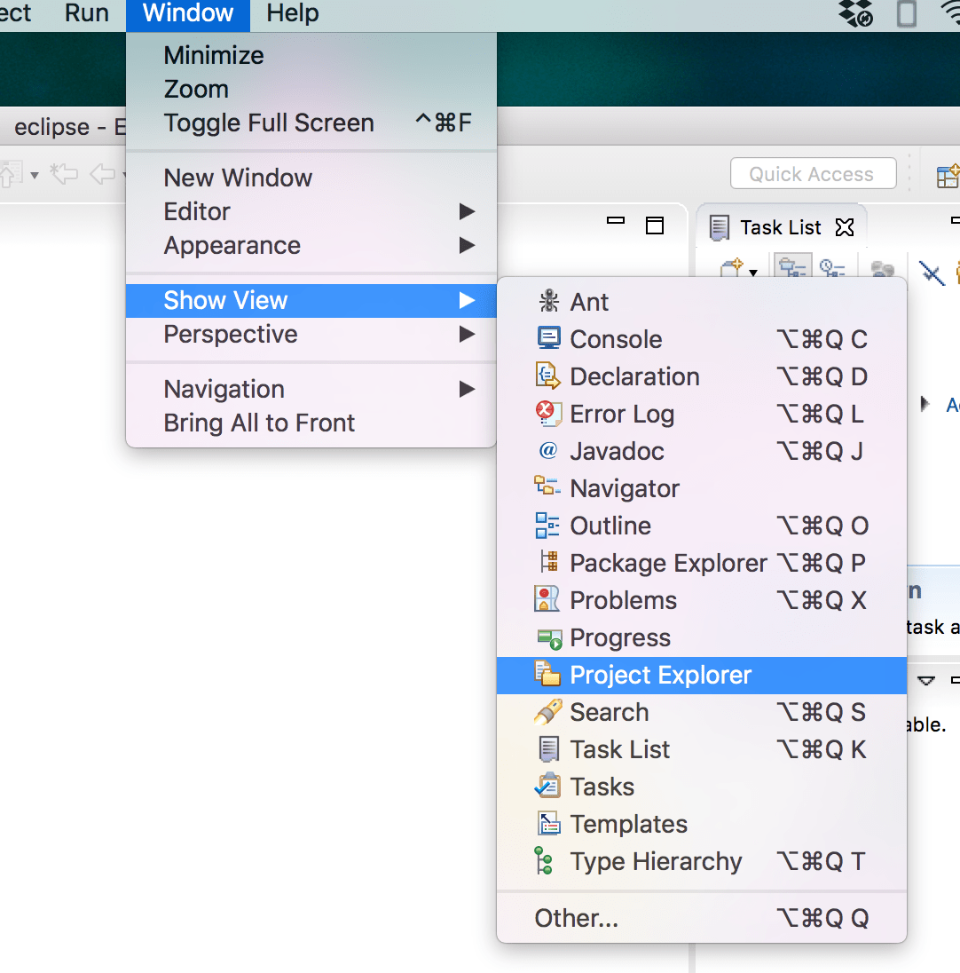Click the New Task toolbar icon
This screenshot has height=973, width=960.
click(x=732, y=269)
